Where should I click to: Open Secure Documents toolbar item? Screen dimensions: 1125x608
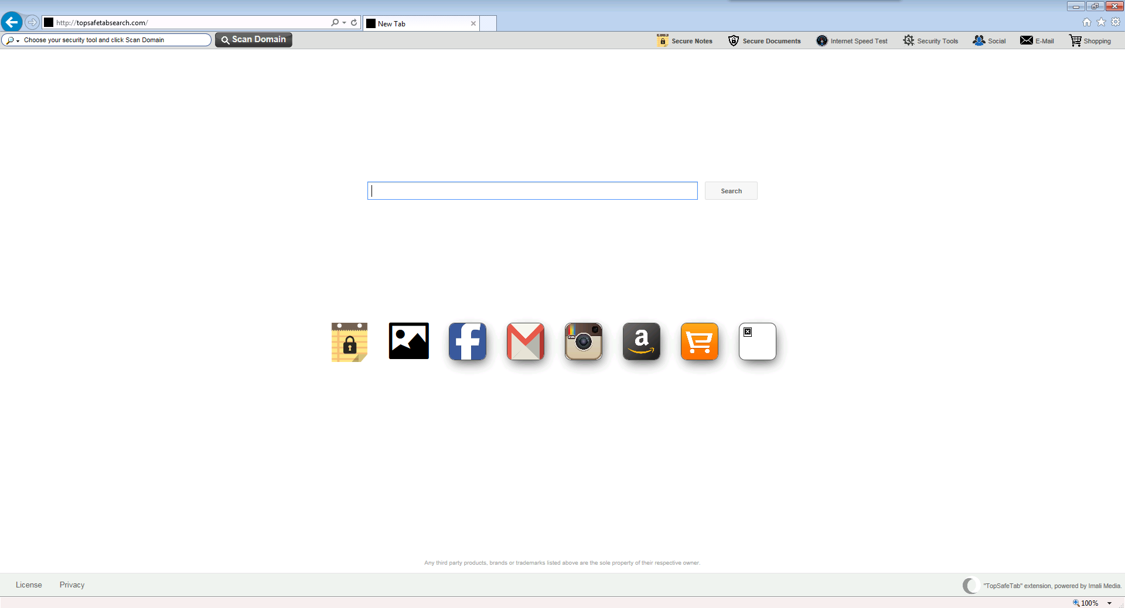[764, 40]
